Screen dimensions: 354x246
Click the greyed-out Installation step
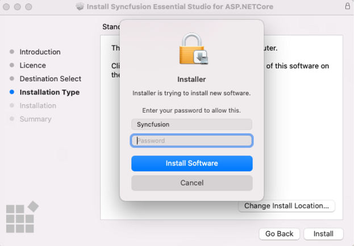[38, 105]
